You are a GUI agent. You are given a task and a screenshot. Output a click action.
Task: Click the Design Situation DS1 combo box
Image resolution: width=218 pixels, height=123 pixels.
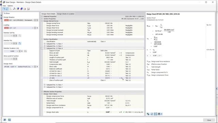19,20
